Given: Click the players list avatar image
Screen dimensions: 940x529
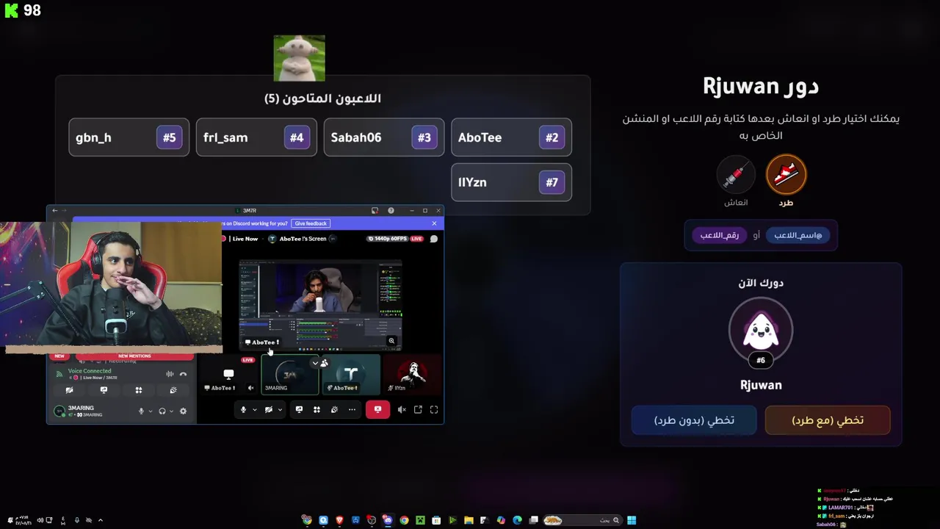Looking at the screenshot, I should pyautogui.click(x=299, y=58).
